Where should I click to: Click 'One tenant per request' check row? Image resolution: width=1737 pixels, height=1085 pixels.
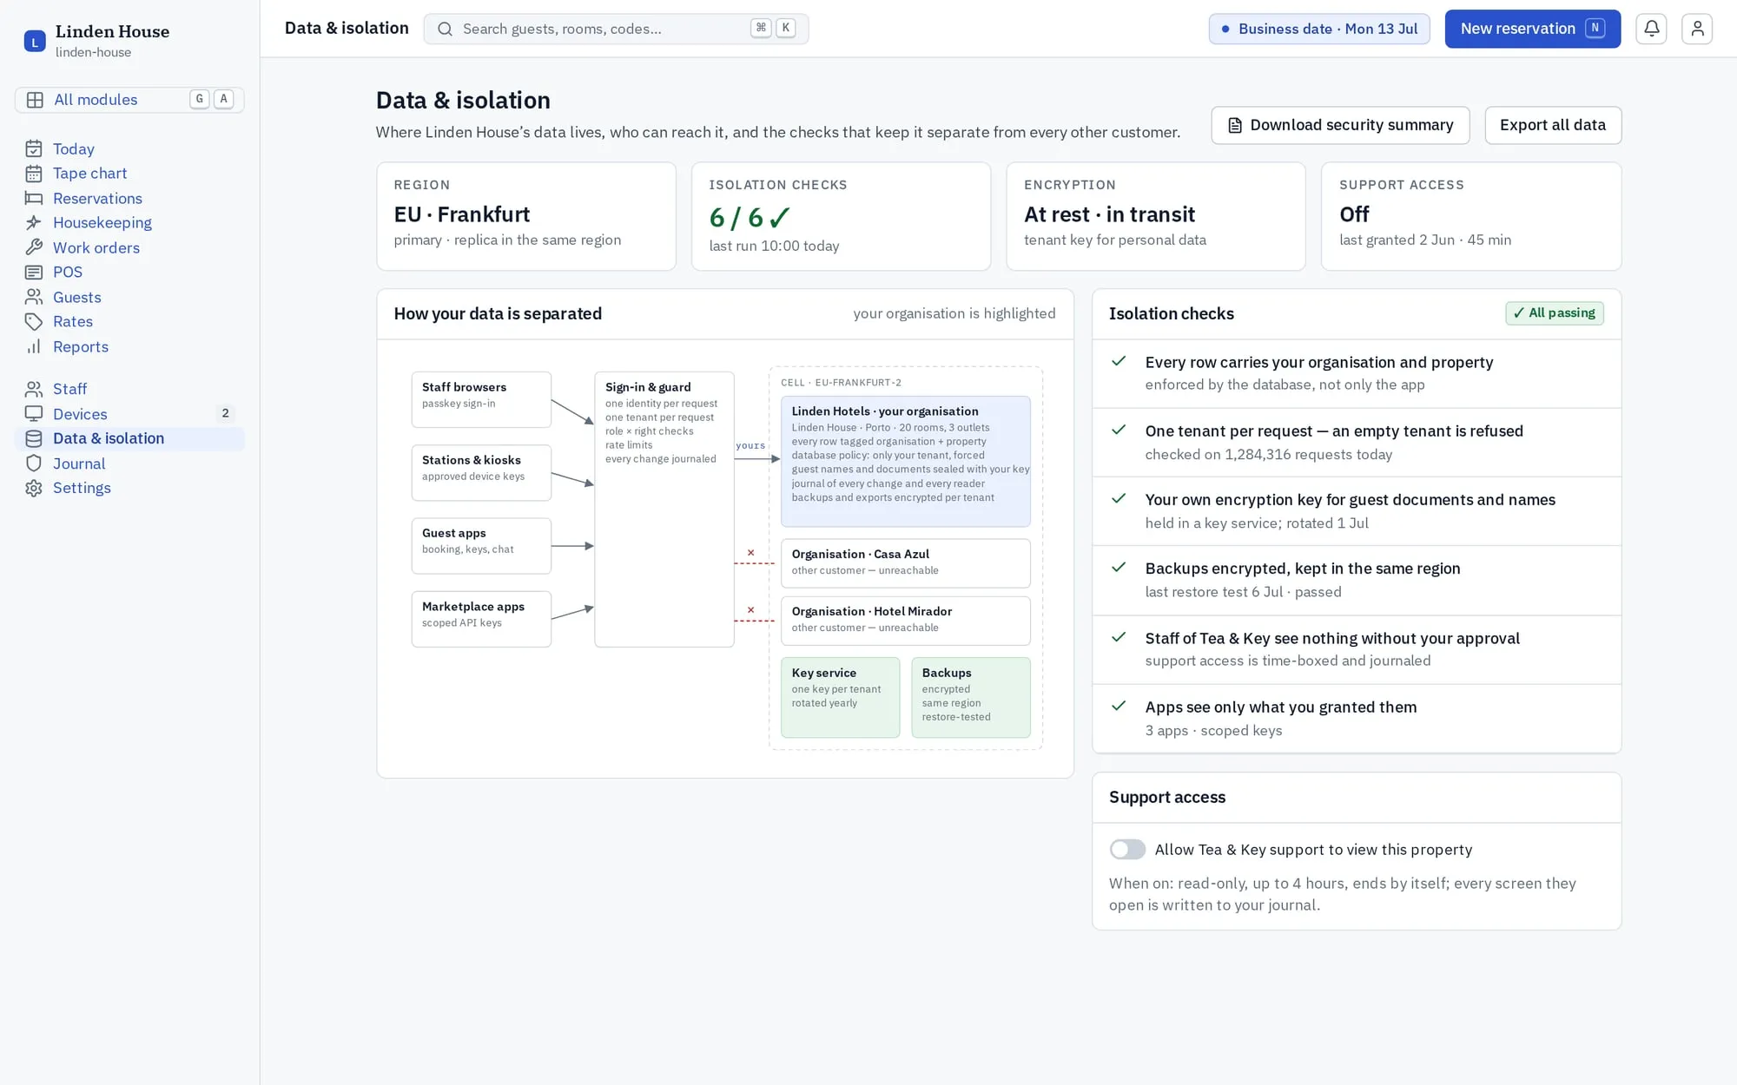[1357, 443]
